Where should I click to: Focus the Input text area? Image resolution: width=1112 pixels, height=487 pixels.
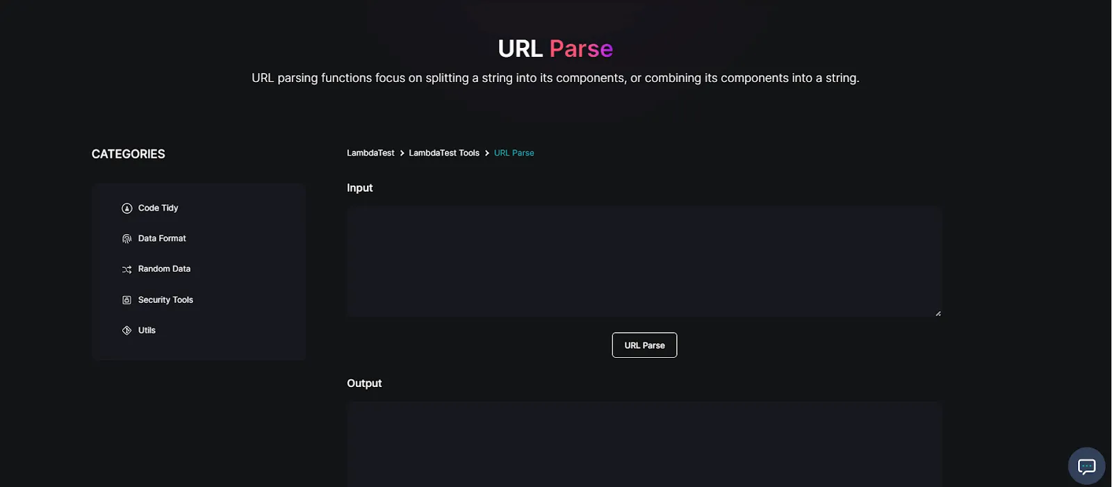644,261
